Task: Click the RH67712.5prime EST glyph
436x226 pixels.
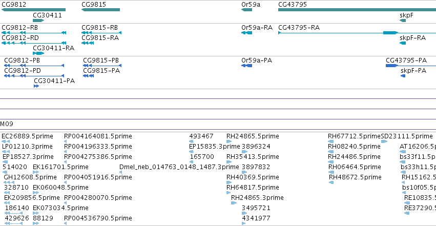Action: 330,141
